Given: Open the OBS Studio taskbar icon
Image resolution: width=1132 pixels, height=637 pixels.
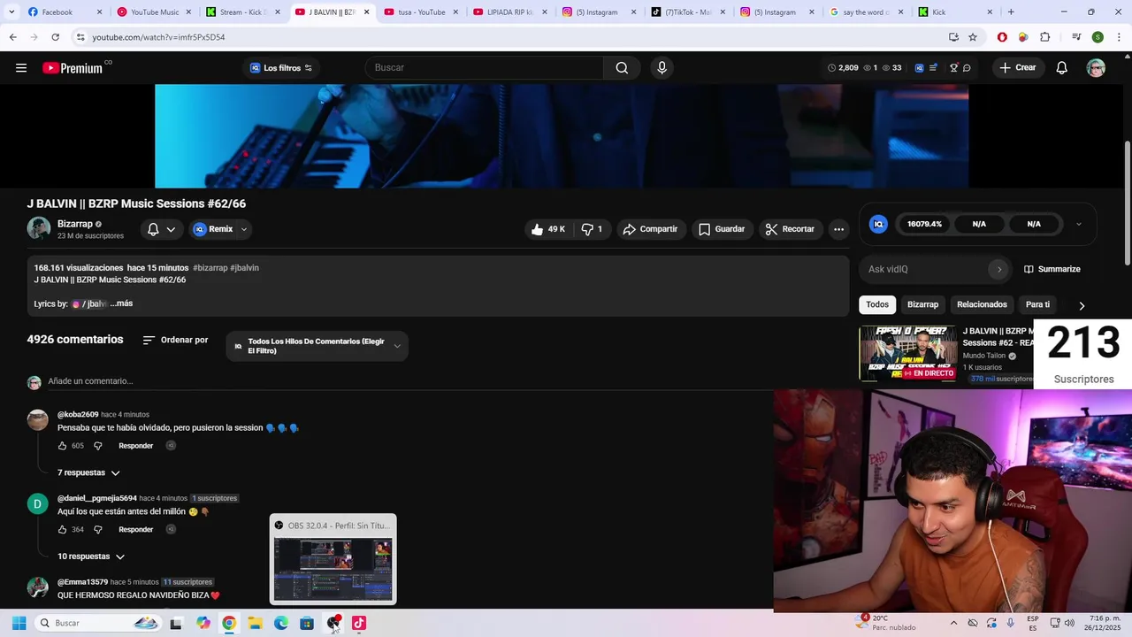Looking at the screenshot, I should [x=333, y=623].
